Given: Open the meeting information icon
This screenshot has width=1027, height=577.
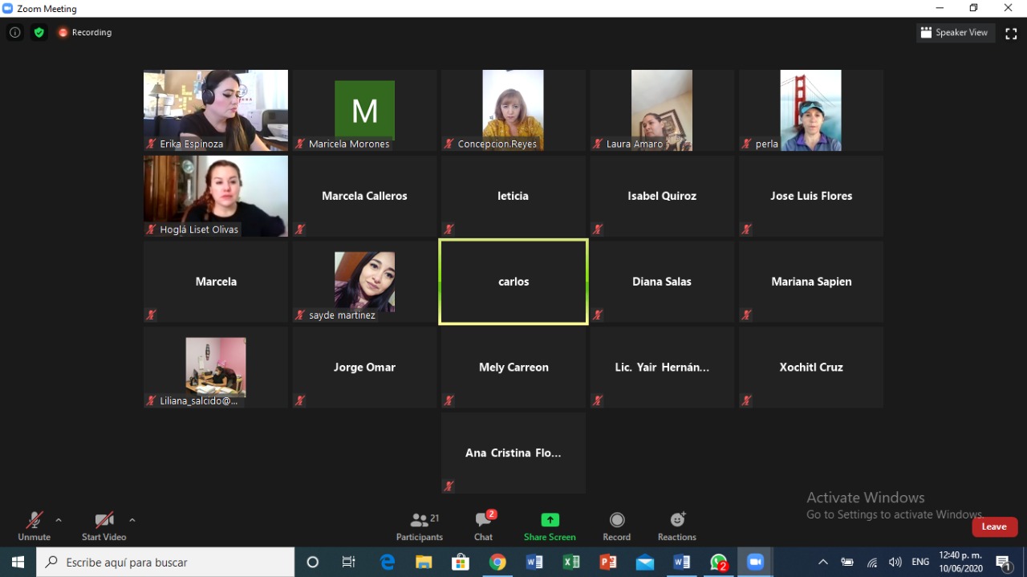Looking at the screenshot, I should 14,33.
